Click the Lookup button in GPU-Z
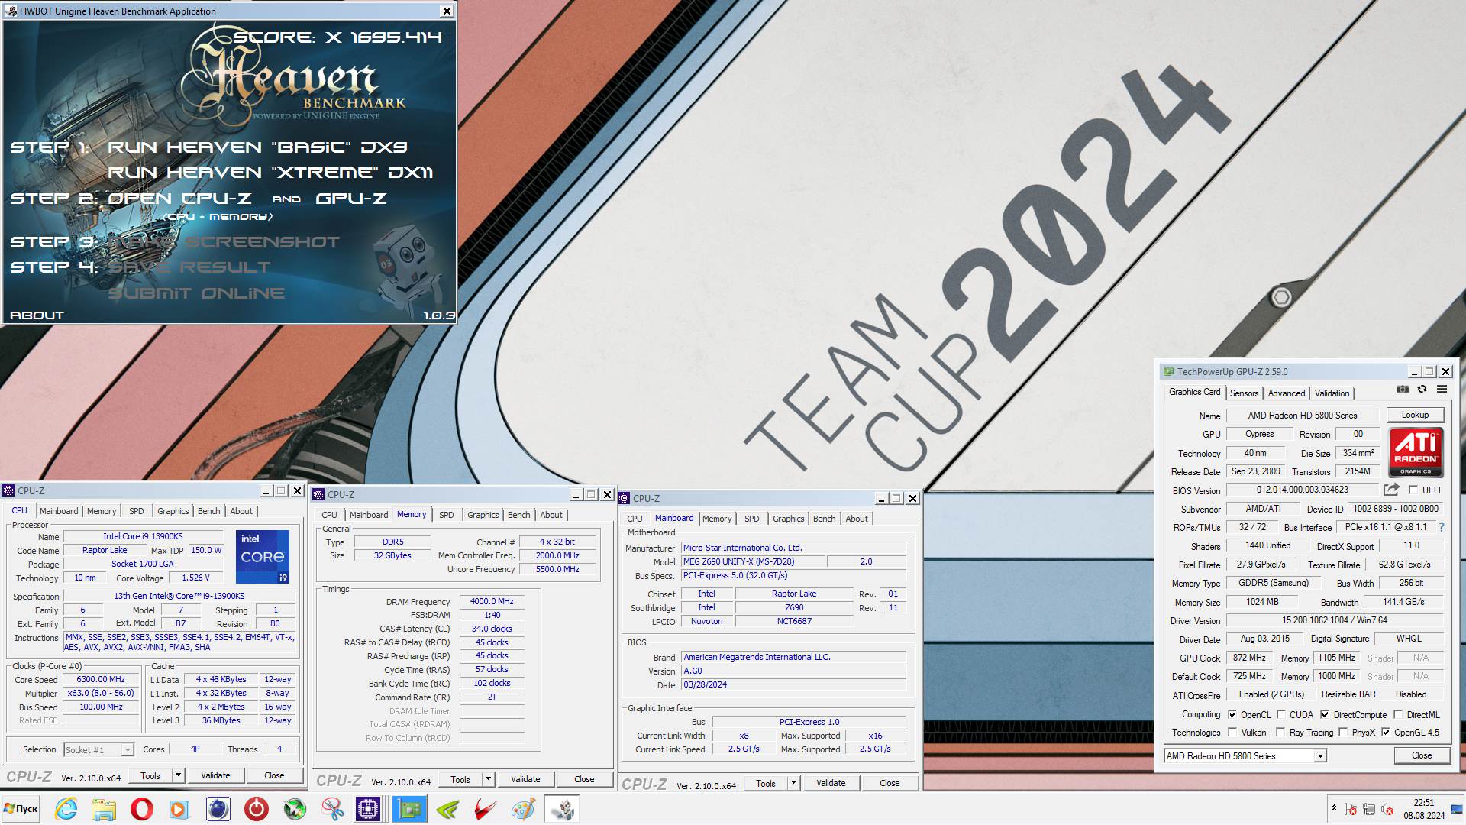The image size is (1466, 825). point(1415,415)
